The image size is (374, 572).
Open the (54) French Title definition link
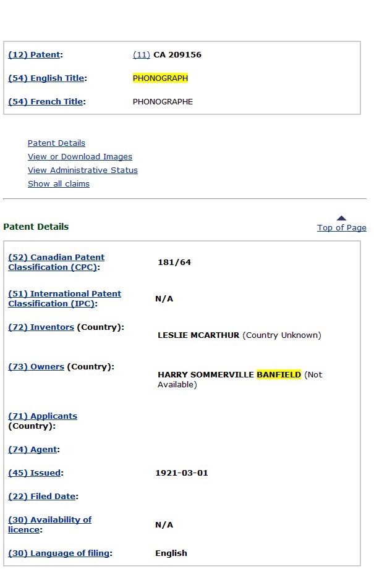[45, 102]
